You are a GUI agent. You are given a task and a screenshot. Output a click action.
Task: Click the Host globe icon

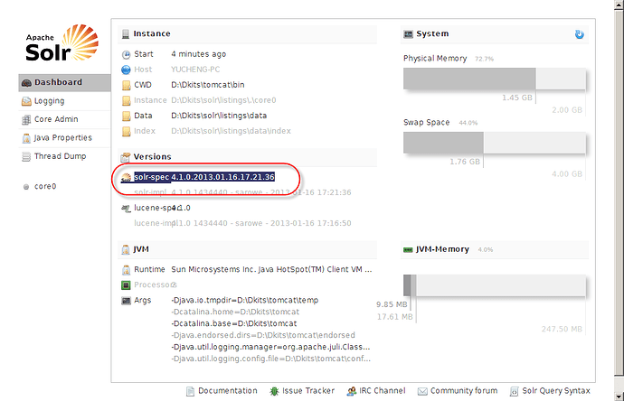coord(126,70)
